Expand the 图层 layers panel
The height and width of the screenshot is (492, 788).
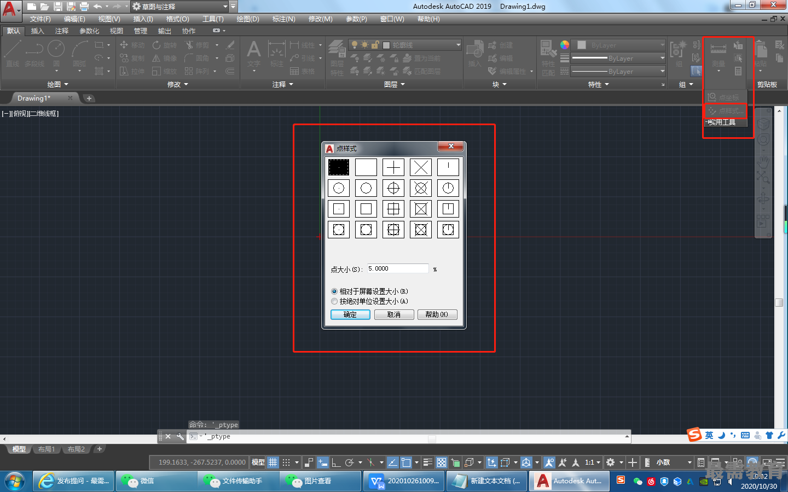point(394,84)
